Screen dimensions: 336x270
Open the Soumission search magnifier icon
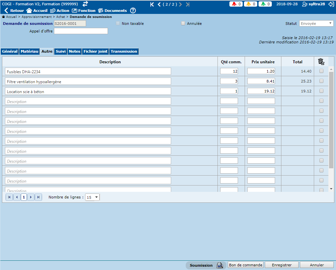point(220,265)
